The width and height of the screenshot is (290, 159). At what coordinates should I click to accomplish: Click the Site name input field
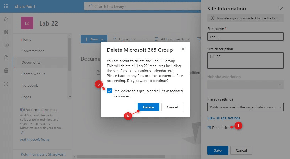click(x=246, y=37)
